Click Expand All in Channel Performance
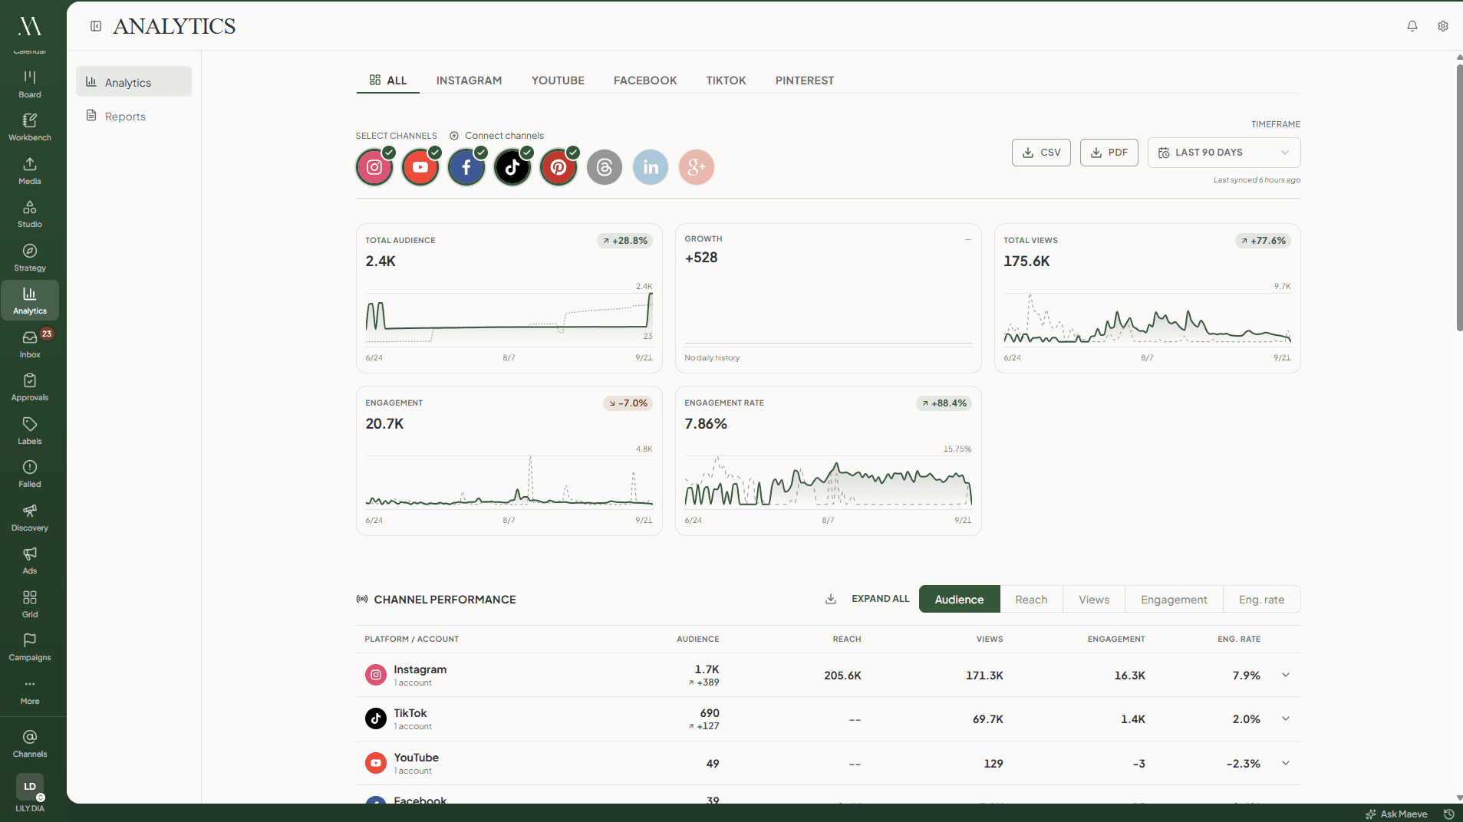Viewport: 1463px width, 822px height. pos(880,599)
